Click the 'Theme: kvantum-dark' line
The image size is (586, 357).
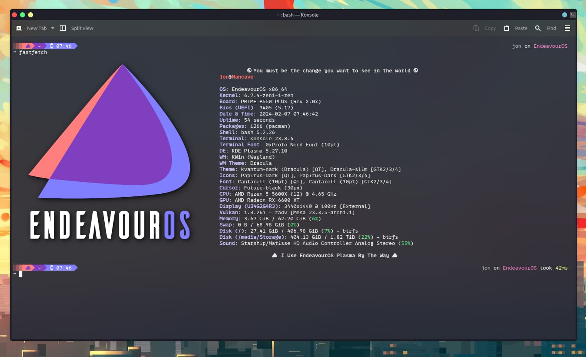coord(310,169)
